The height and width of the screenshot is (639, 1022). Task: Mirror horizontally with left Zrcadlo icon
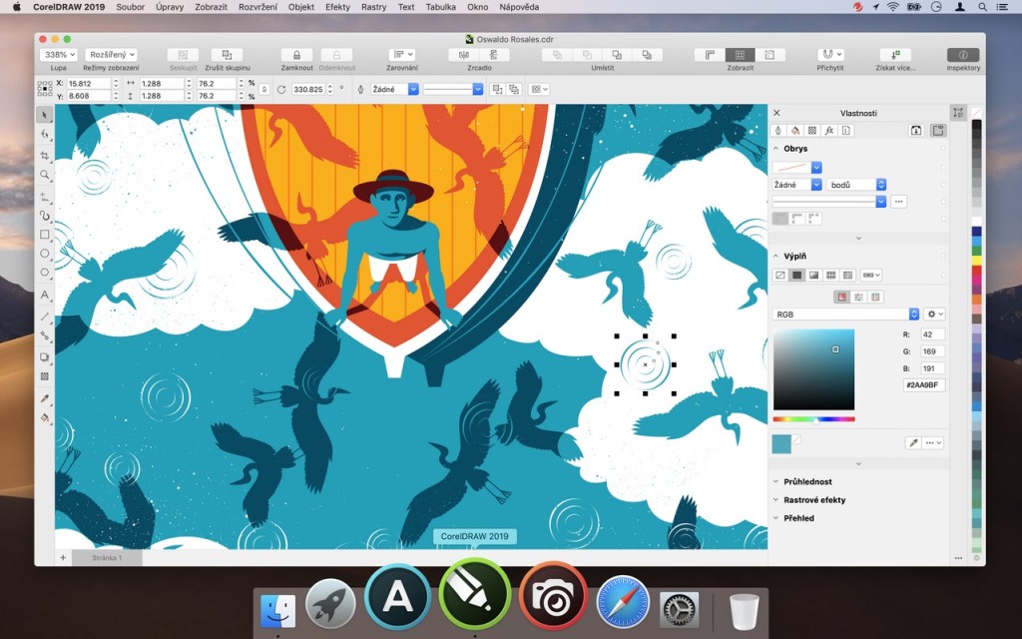[x=464, y=55]
